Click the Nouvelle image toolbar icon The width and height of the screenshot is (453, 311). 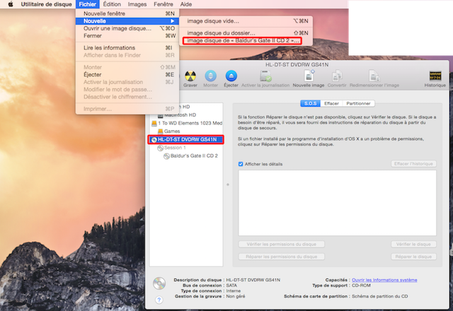point(309,76)
